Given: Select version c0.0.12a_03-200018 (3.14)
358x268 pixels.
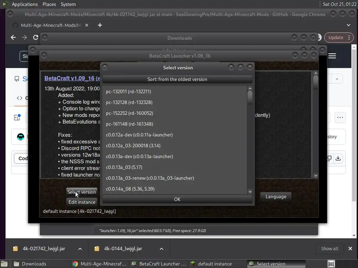Looking at the screenshot, I should pos(175,146).
